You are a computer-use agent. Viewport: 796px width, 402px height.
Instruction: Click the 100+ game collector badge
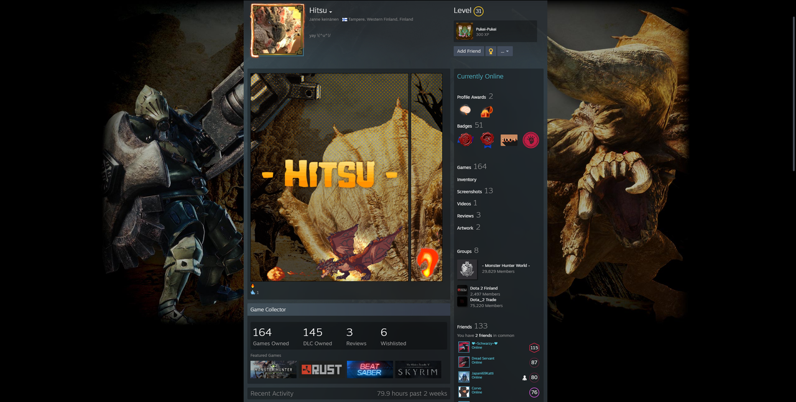(509, 140)
